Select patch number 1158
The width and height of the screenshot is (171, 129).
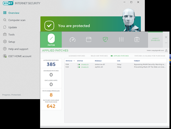tap(67, 64)
